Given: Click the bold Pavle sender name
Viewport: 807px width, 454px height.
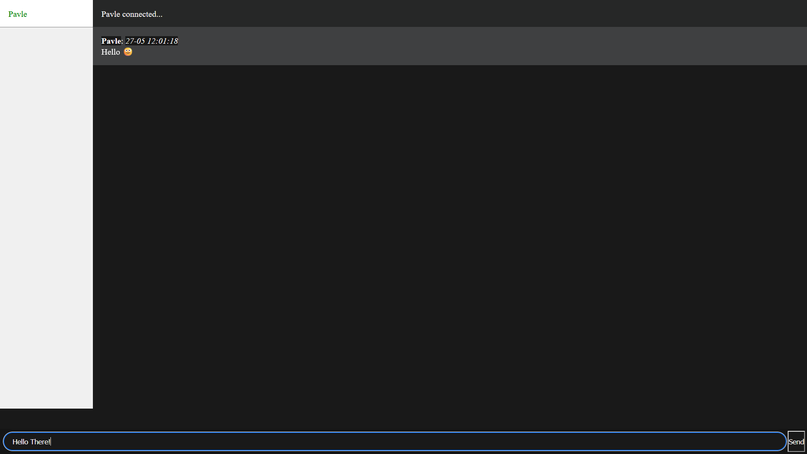Looking at the screenshot, I should coord(111,41).
